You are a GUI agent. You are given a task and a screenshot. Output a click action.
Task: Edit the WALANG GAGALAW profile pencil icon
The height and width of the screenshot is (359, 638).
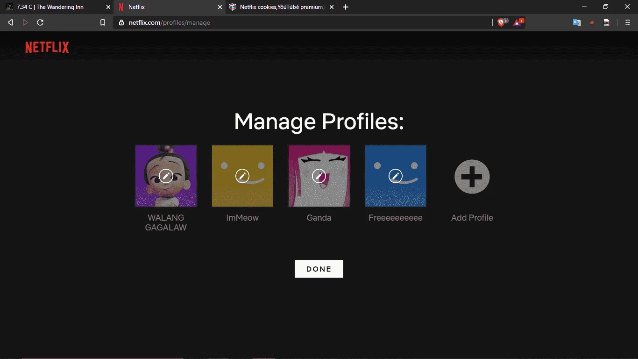[x=166, y=176]
